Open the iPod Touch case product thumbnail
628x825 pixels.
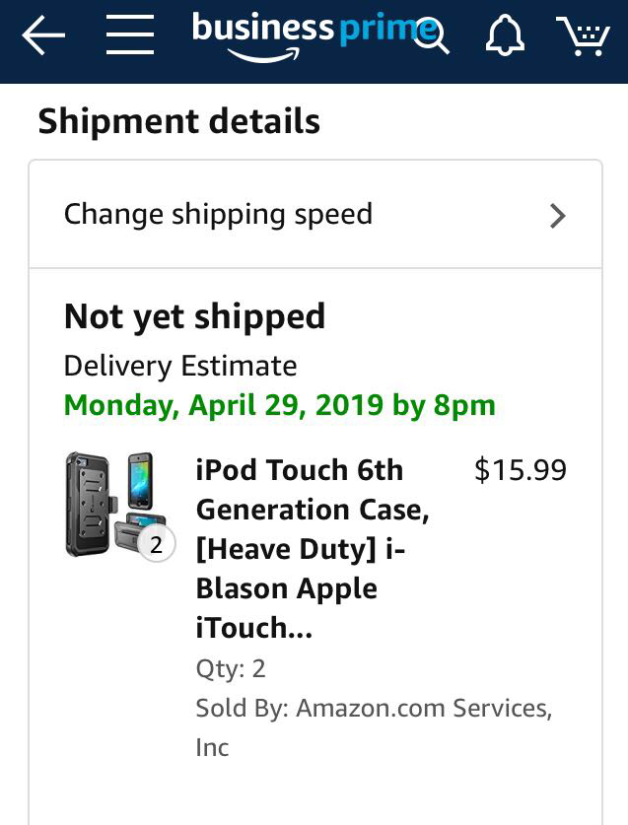[x=113, y=503]
